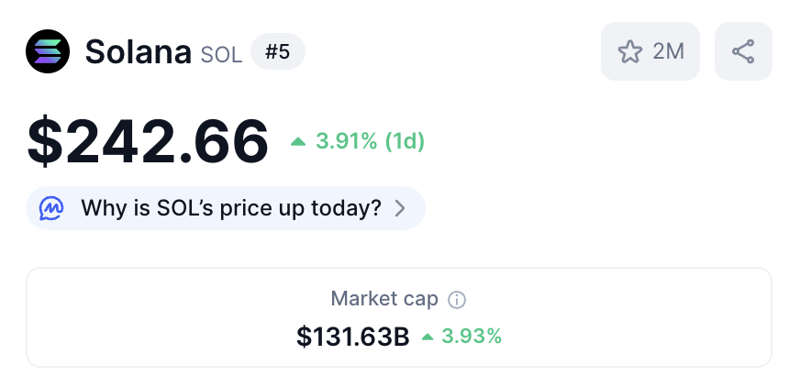Screen dimensions: 800x376
Task: Click the Solana coin name
Action: (138, 52)
